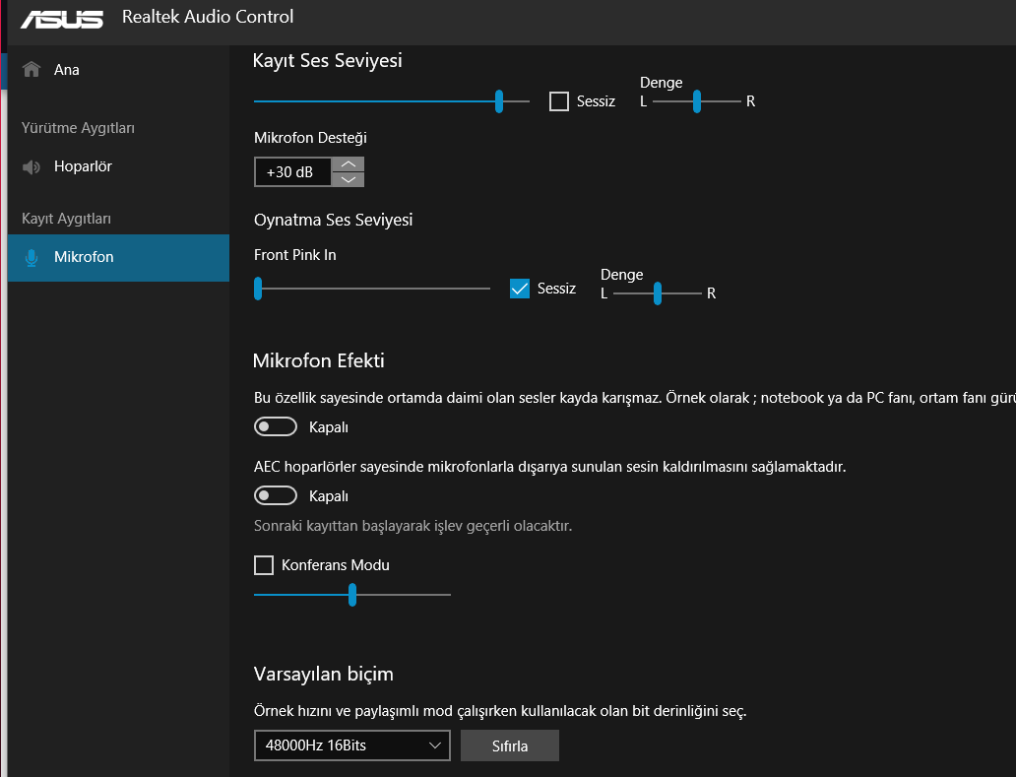Uncheck Sessiz for Front Pink In

pyautogui.click(x=520, y=289)
